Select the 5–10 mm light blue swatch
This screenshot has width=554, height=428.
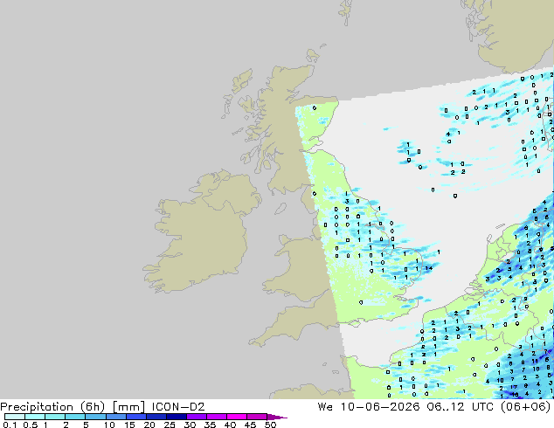pyautogui.click(x=95, y=417)
